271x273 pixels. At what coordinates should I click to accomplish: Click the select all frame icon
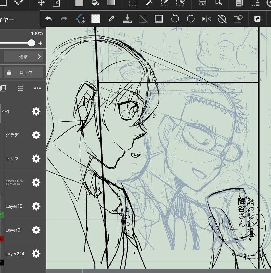coord(159,19)
